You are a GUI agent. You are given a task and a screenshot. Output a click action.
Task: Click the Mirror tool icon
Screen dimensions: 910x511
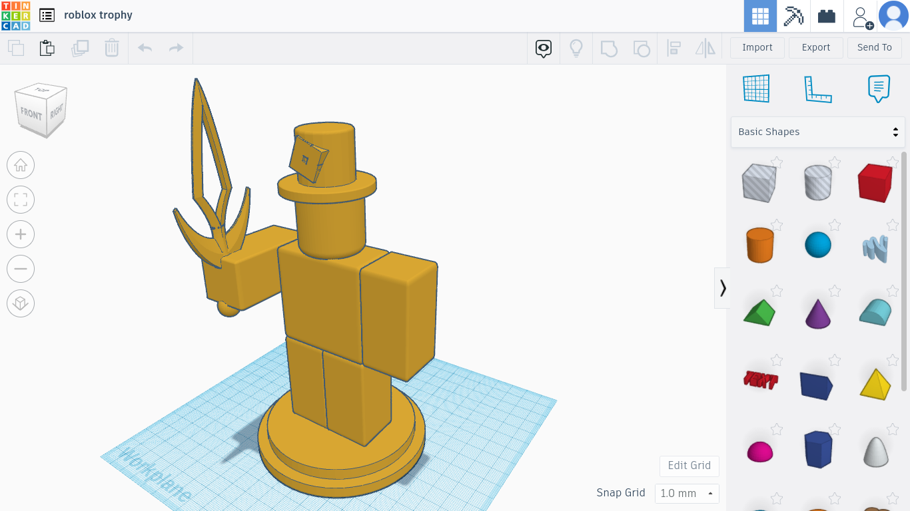(705, 48)
